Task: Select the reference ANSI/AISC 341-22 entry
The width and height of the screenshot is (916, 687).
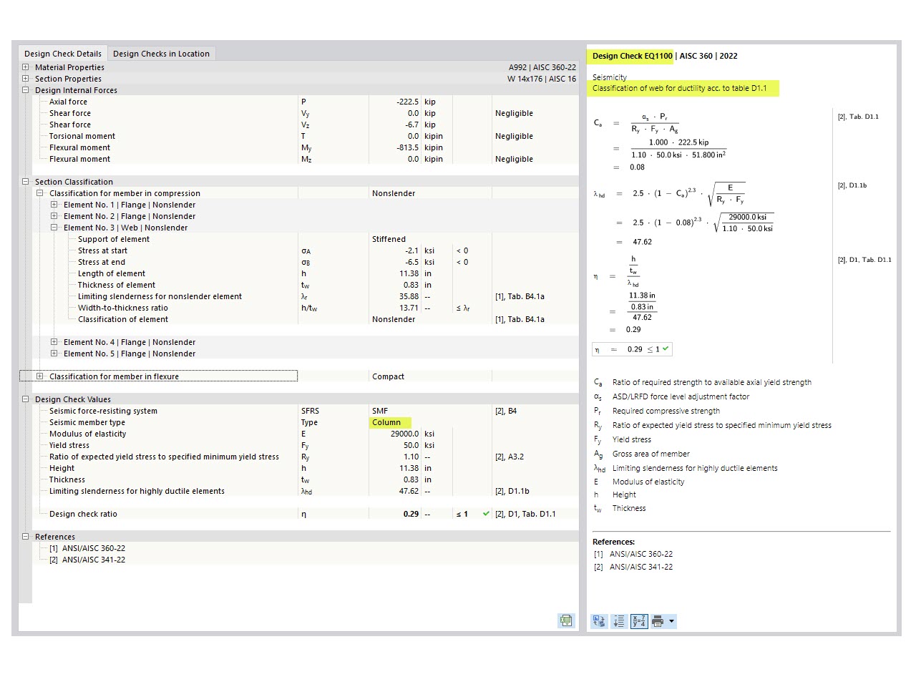Action: [92, 559]
